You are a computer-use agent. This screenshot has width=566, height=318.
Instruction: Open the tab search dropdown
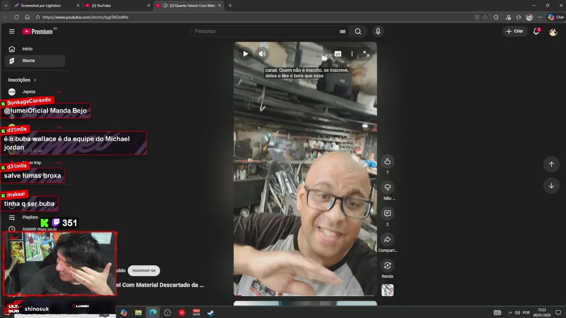pyautogui.click(x=6, y=5)
